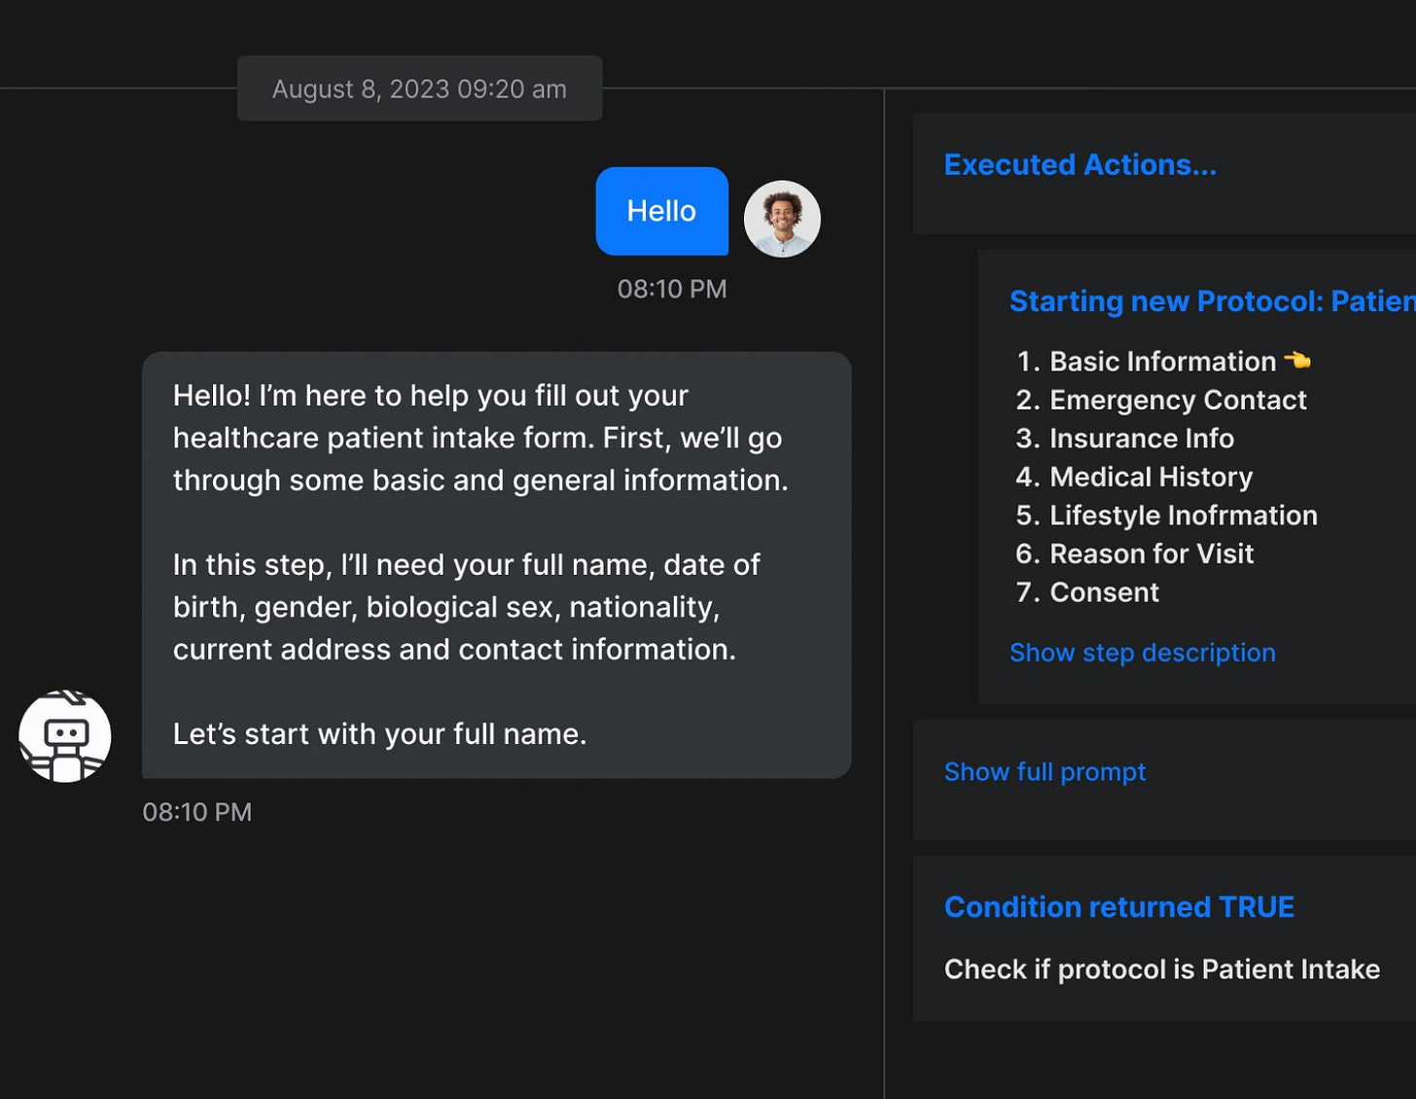This screenshot has height=1099, width=1416.
Task: Open the Show step description link
Action: pos(1142,653)
